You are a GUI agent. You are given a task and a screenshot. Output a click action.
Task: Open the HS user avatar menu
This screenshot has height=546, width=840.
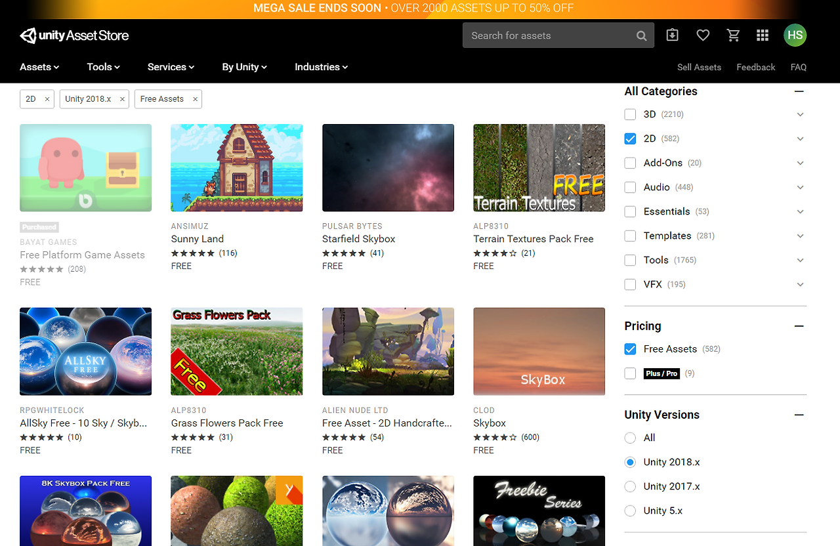point(795,35)
